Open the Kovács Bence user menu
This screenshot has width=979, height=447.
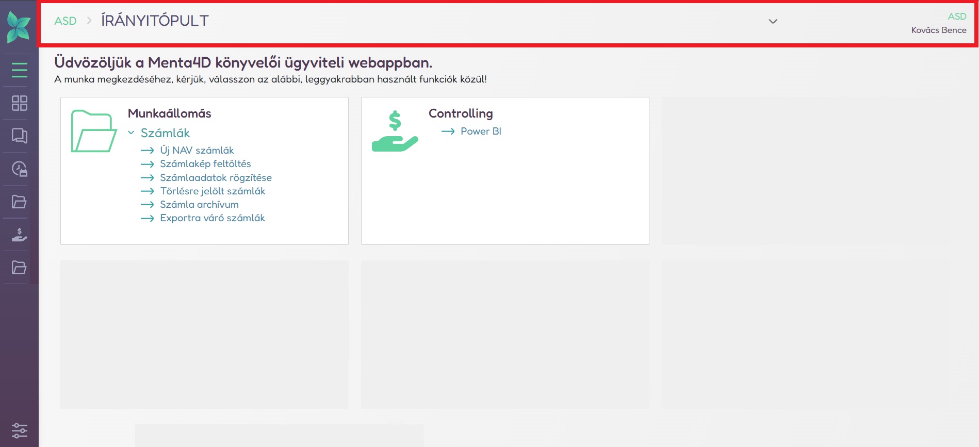938,30
